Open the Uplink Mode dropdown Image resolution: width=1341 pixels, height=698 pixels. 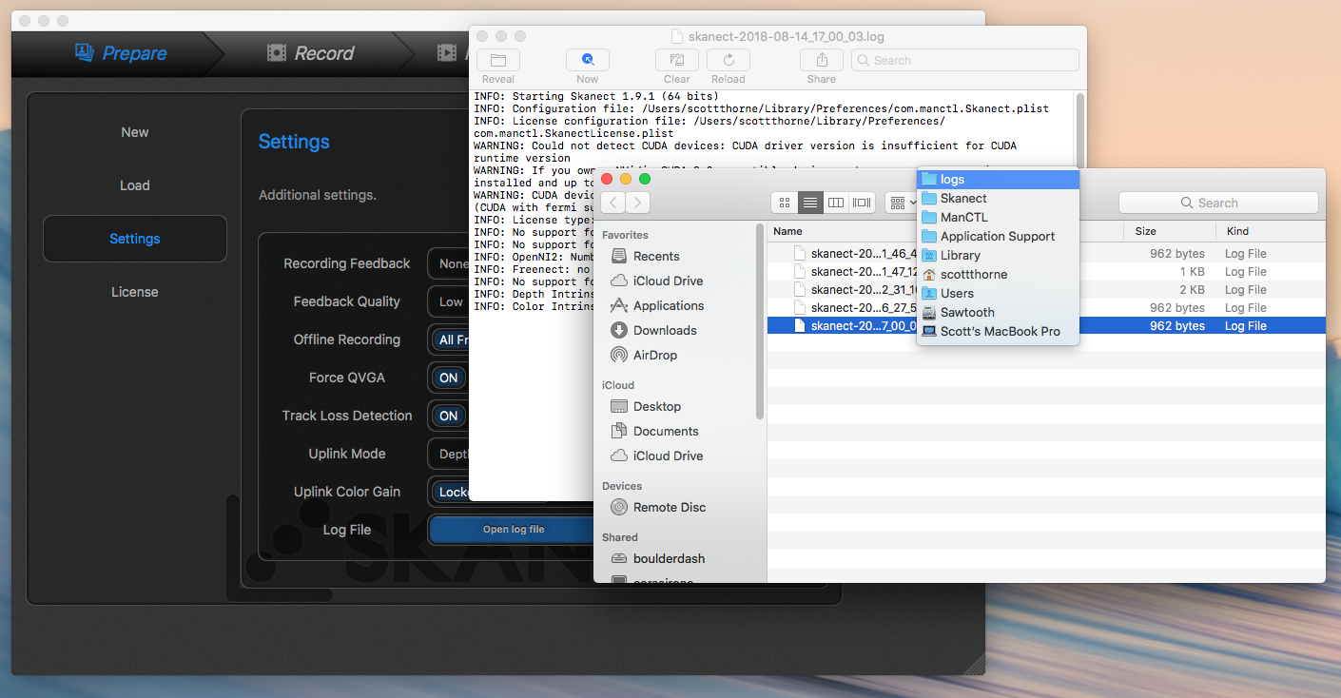pos(449,454)
